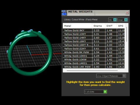This screenshot has height=105, width=140.
Task: Select the Yellow Gold:18KY row
Action: [94, 41]
